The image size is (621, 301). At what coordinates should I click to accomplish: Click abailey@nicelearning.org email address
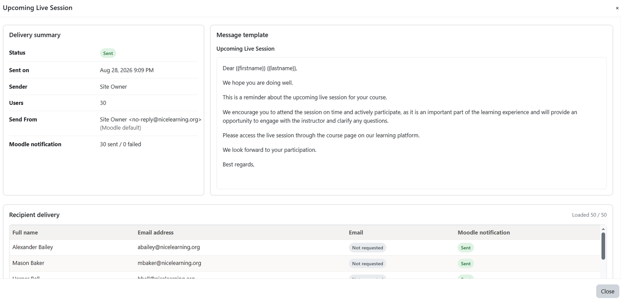169,247
